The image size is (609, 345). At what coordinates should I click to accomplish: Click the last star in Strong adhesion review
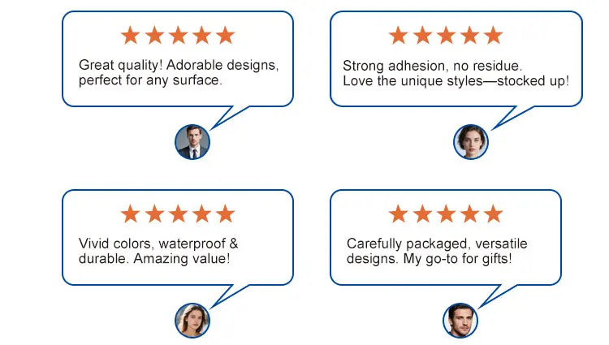pos(493,36)
